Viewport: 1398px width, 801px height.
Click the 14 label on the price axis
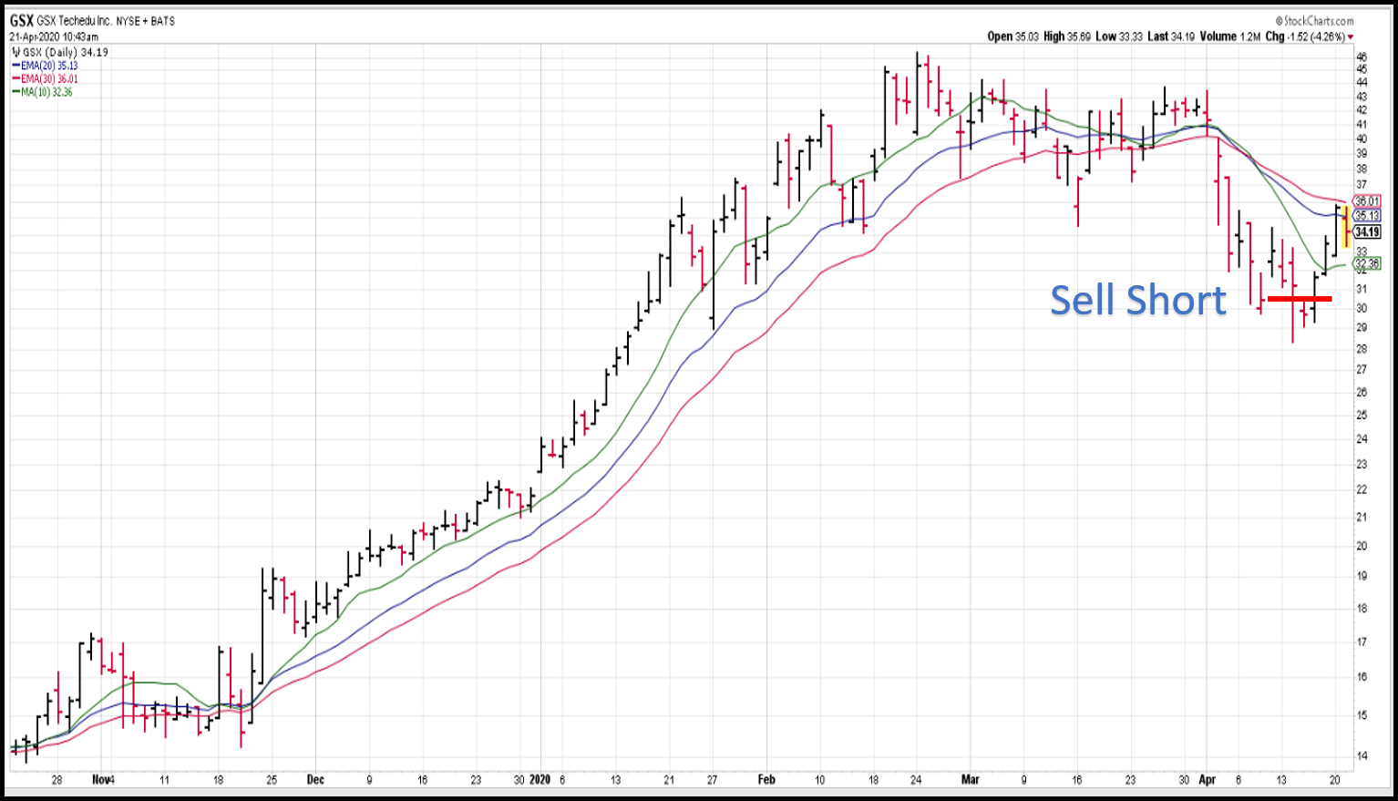pyautogui.click(x=1362, y=756)
